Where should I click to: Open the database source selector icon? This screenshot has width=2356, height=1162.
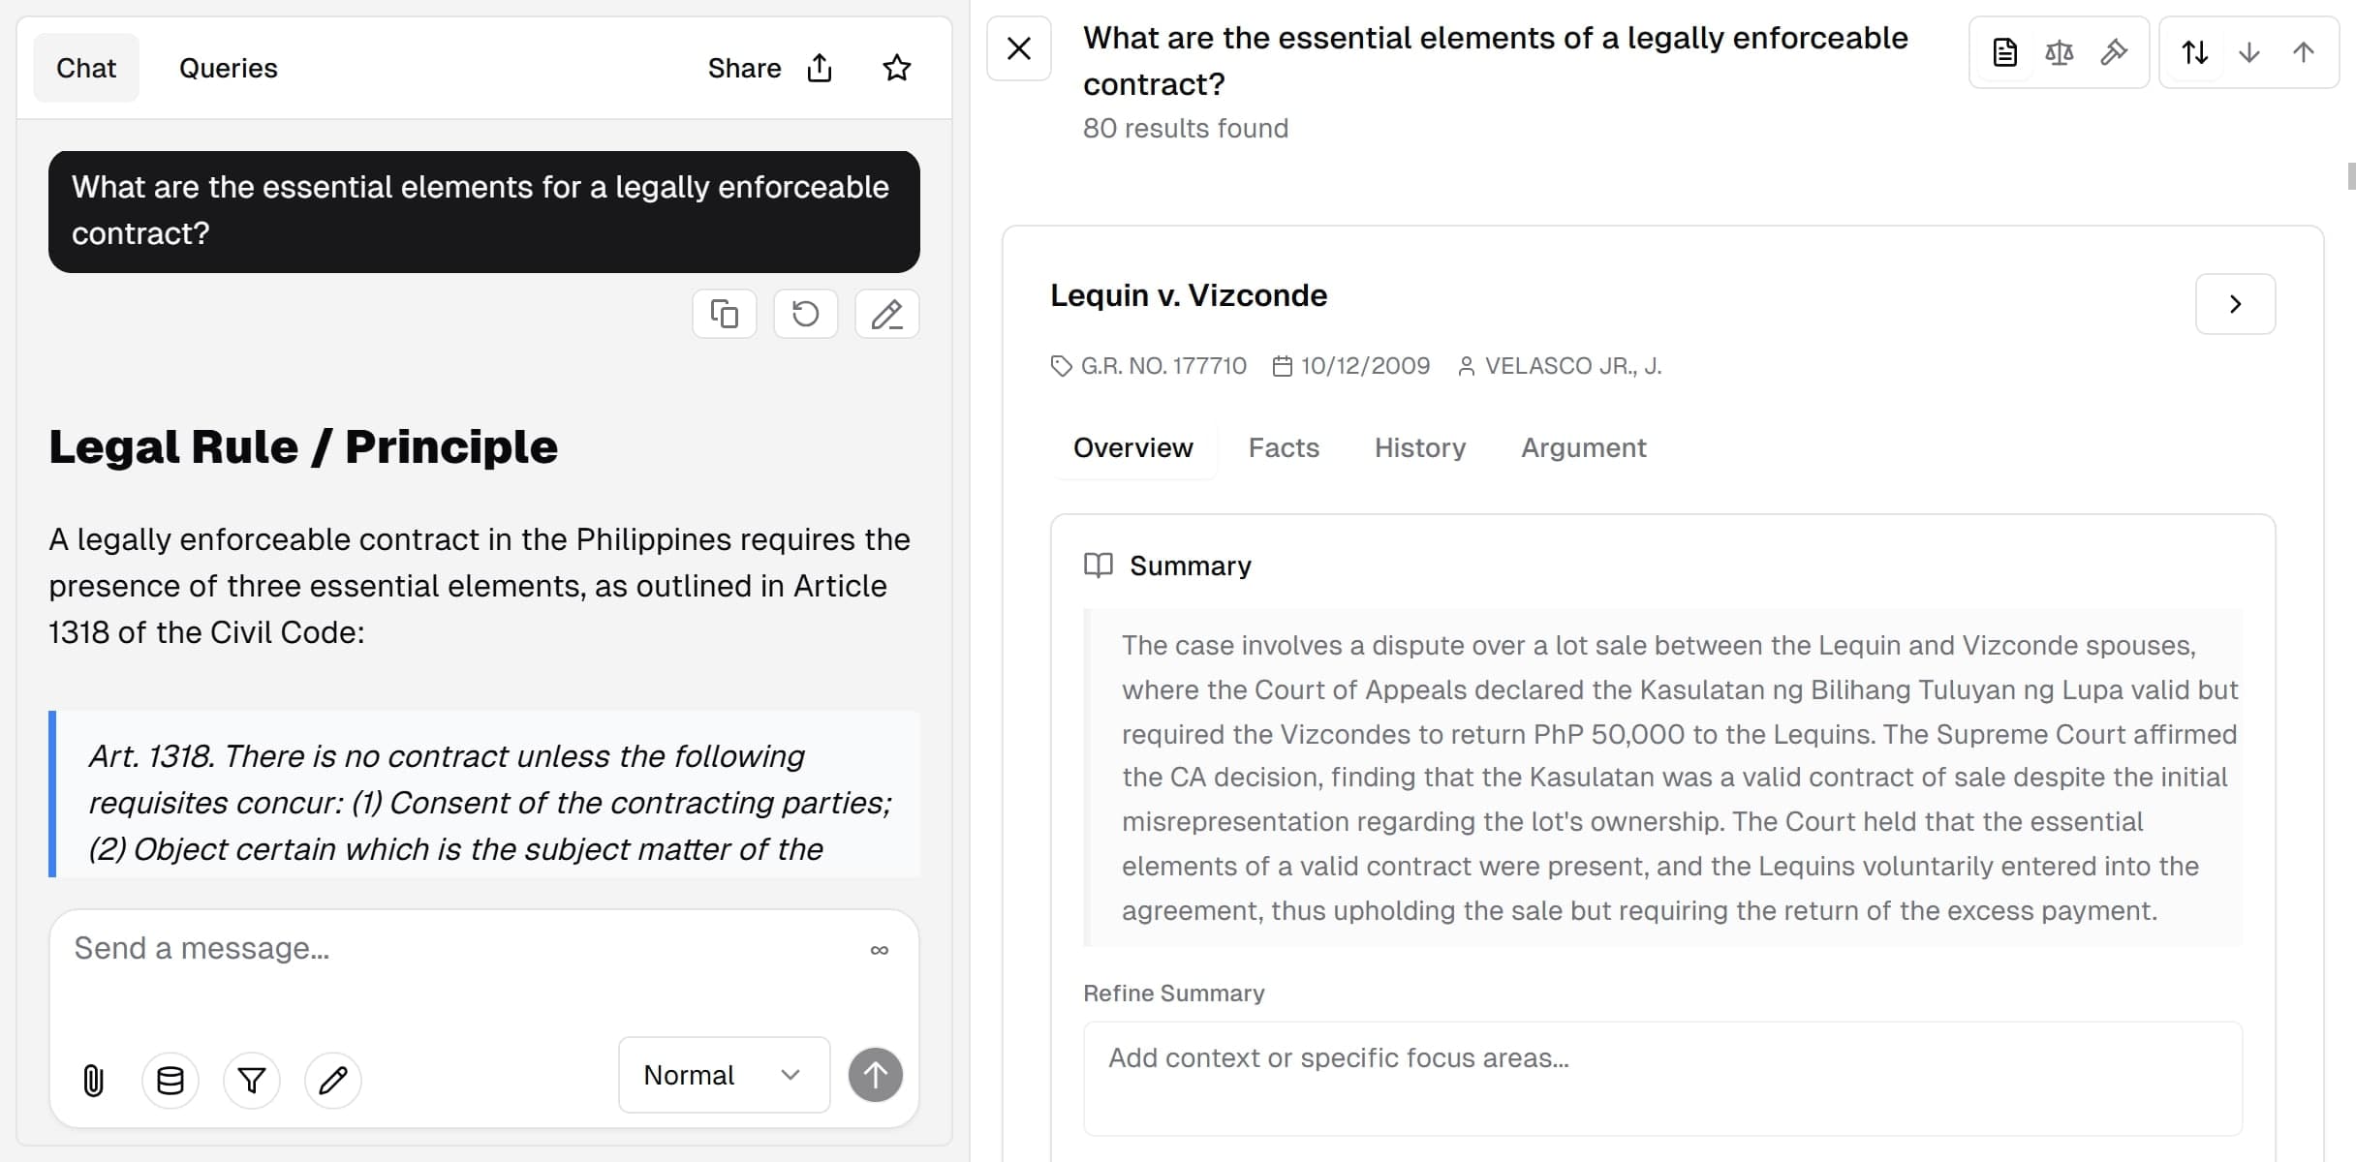click(170, 1079)
